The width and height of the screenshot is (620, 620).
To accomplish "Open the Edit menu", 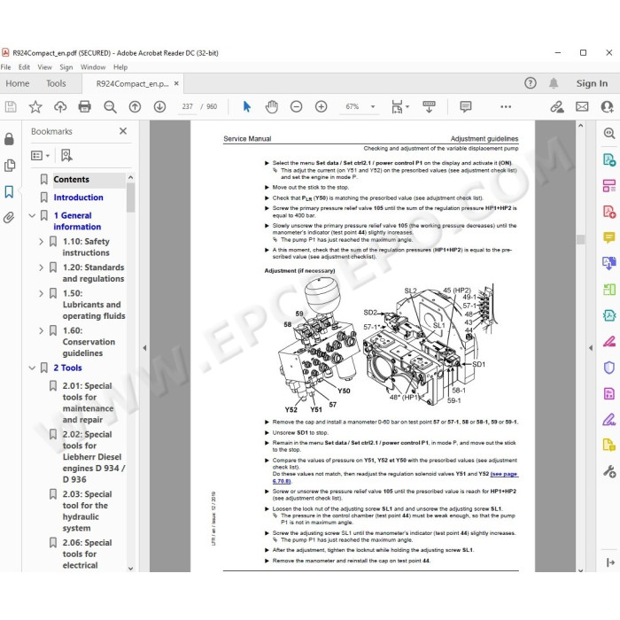I will click(24, 67).
